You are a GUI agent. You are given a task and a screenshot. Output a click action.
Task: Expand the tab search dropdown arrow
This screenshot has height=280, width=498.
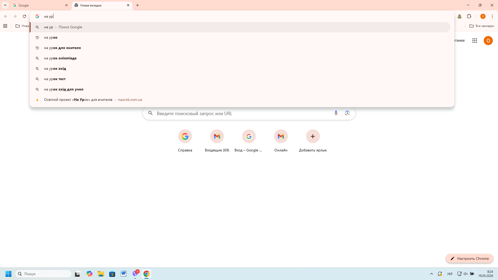[5, 5]
